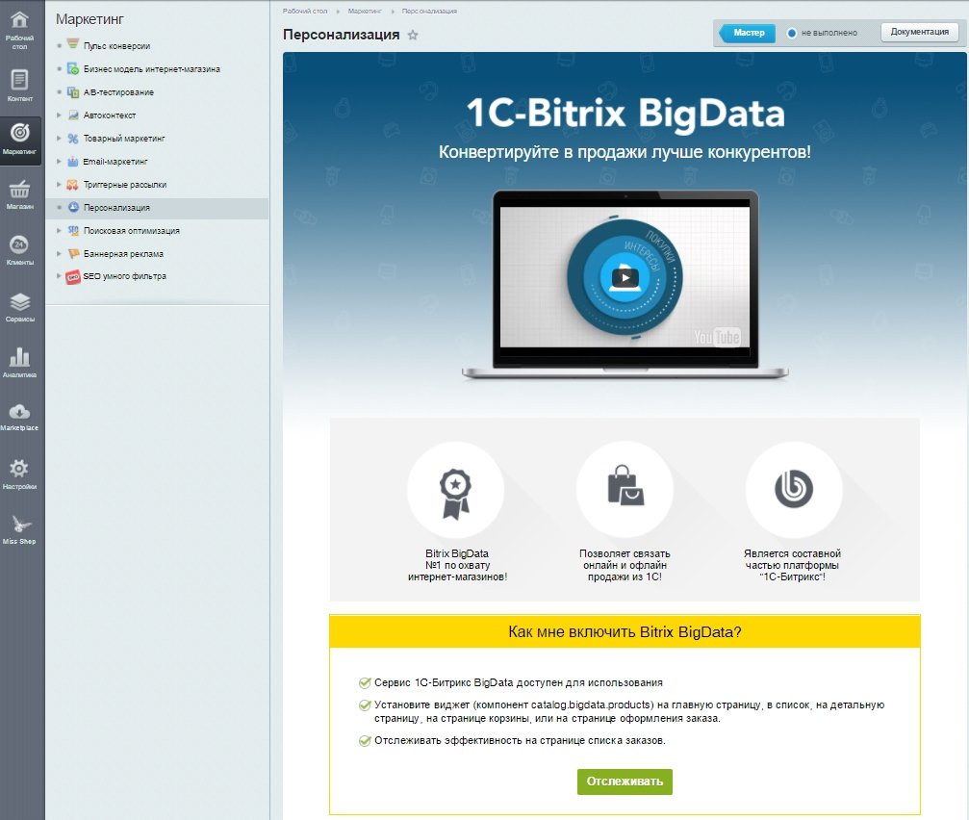Go to Маркетинг via breadcrumb
The image size is (969, 820).
point(365,12)
